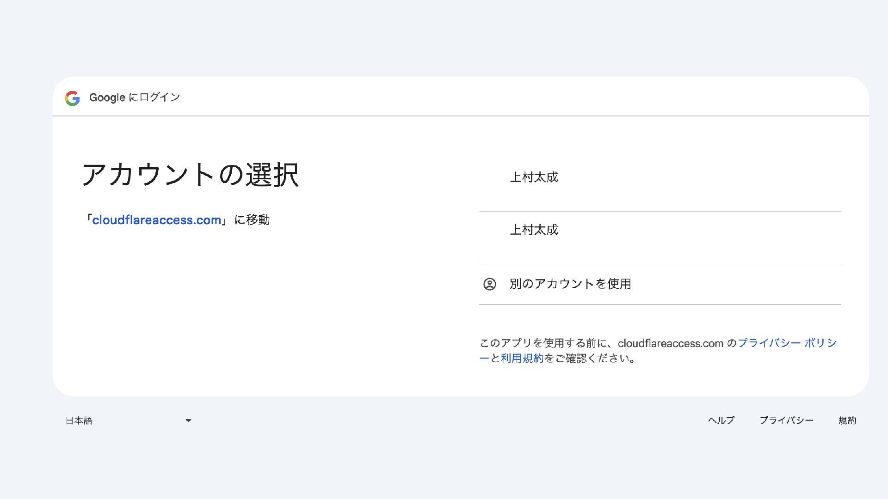
Task: Click the に移動 text after the domain
Action: [x=252, y=220]
